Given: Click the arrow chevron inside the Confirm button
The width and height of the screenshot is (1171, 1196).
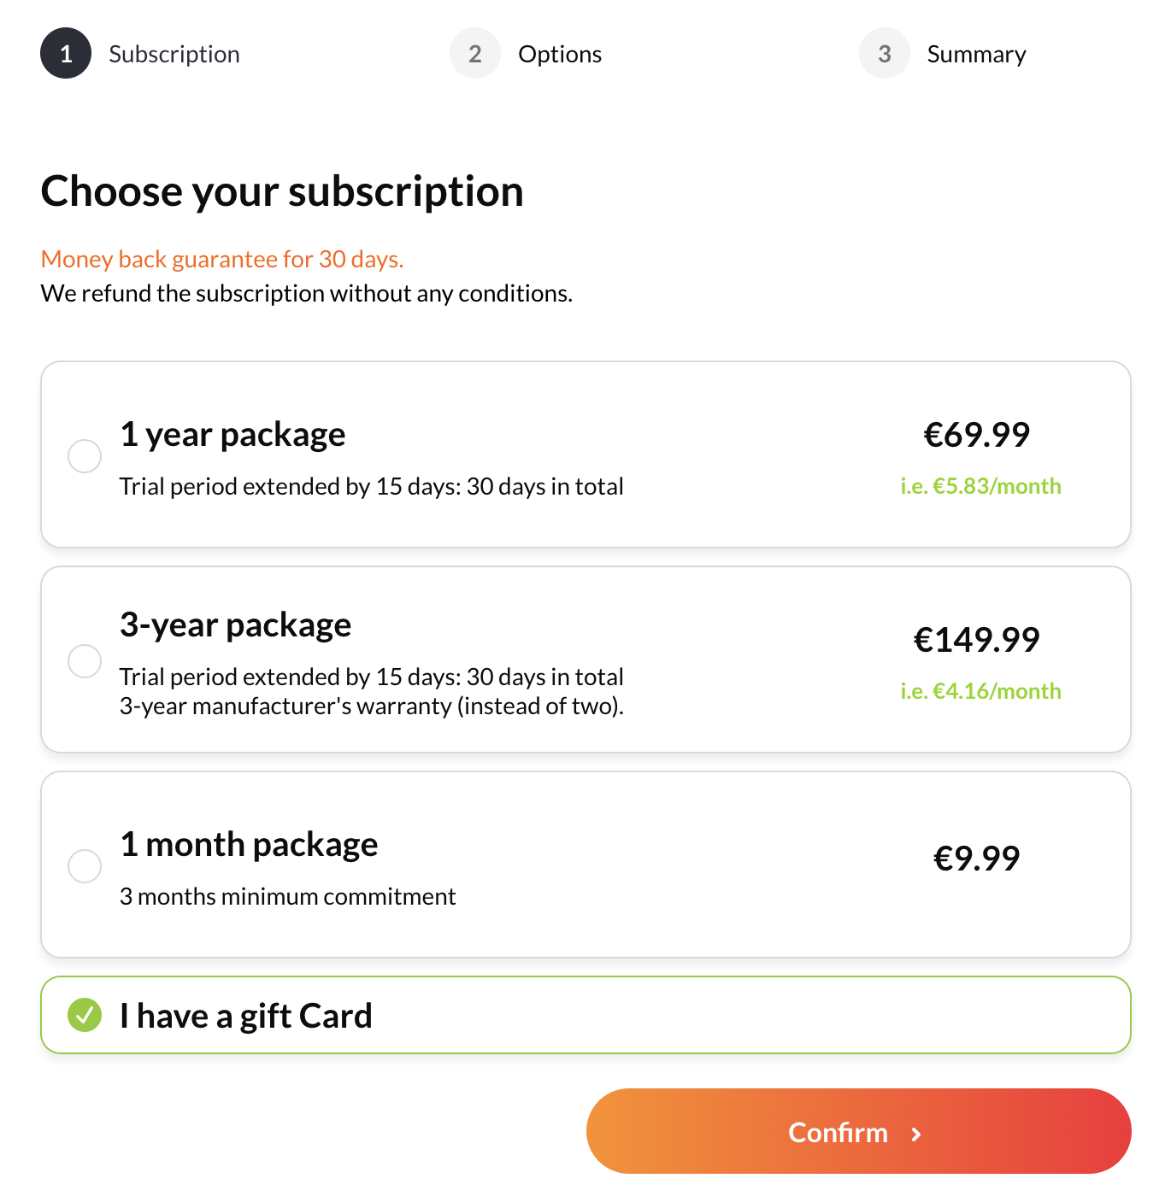Looking at the screenshot, I should [x=916, y=1134].
